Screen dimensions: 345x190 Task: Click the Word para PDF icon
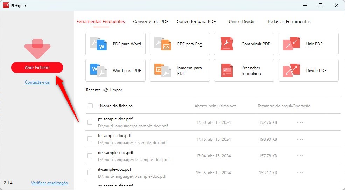point(98,70)
